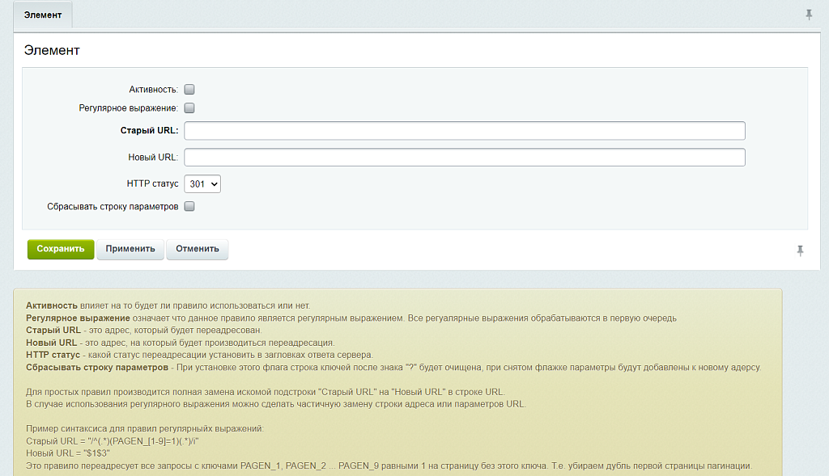Pin the Элемент tab bar
This screenshot has width=829, height=476.
pos(809,14)
